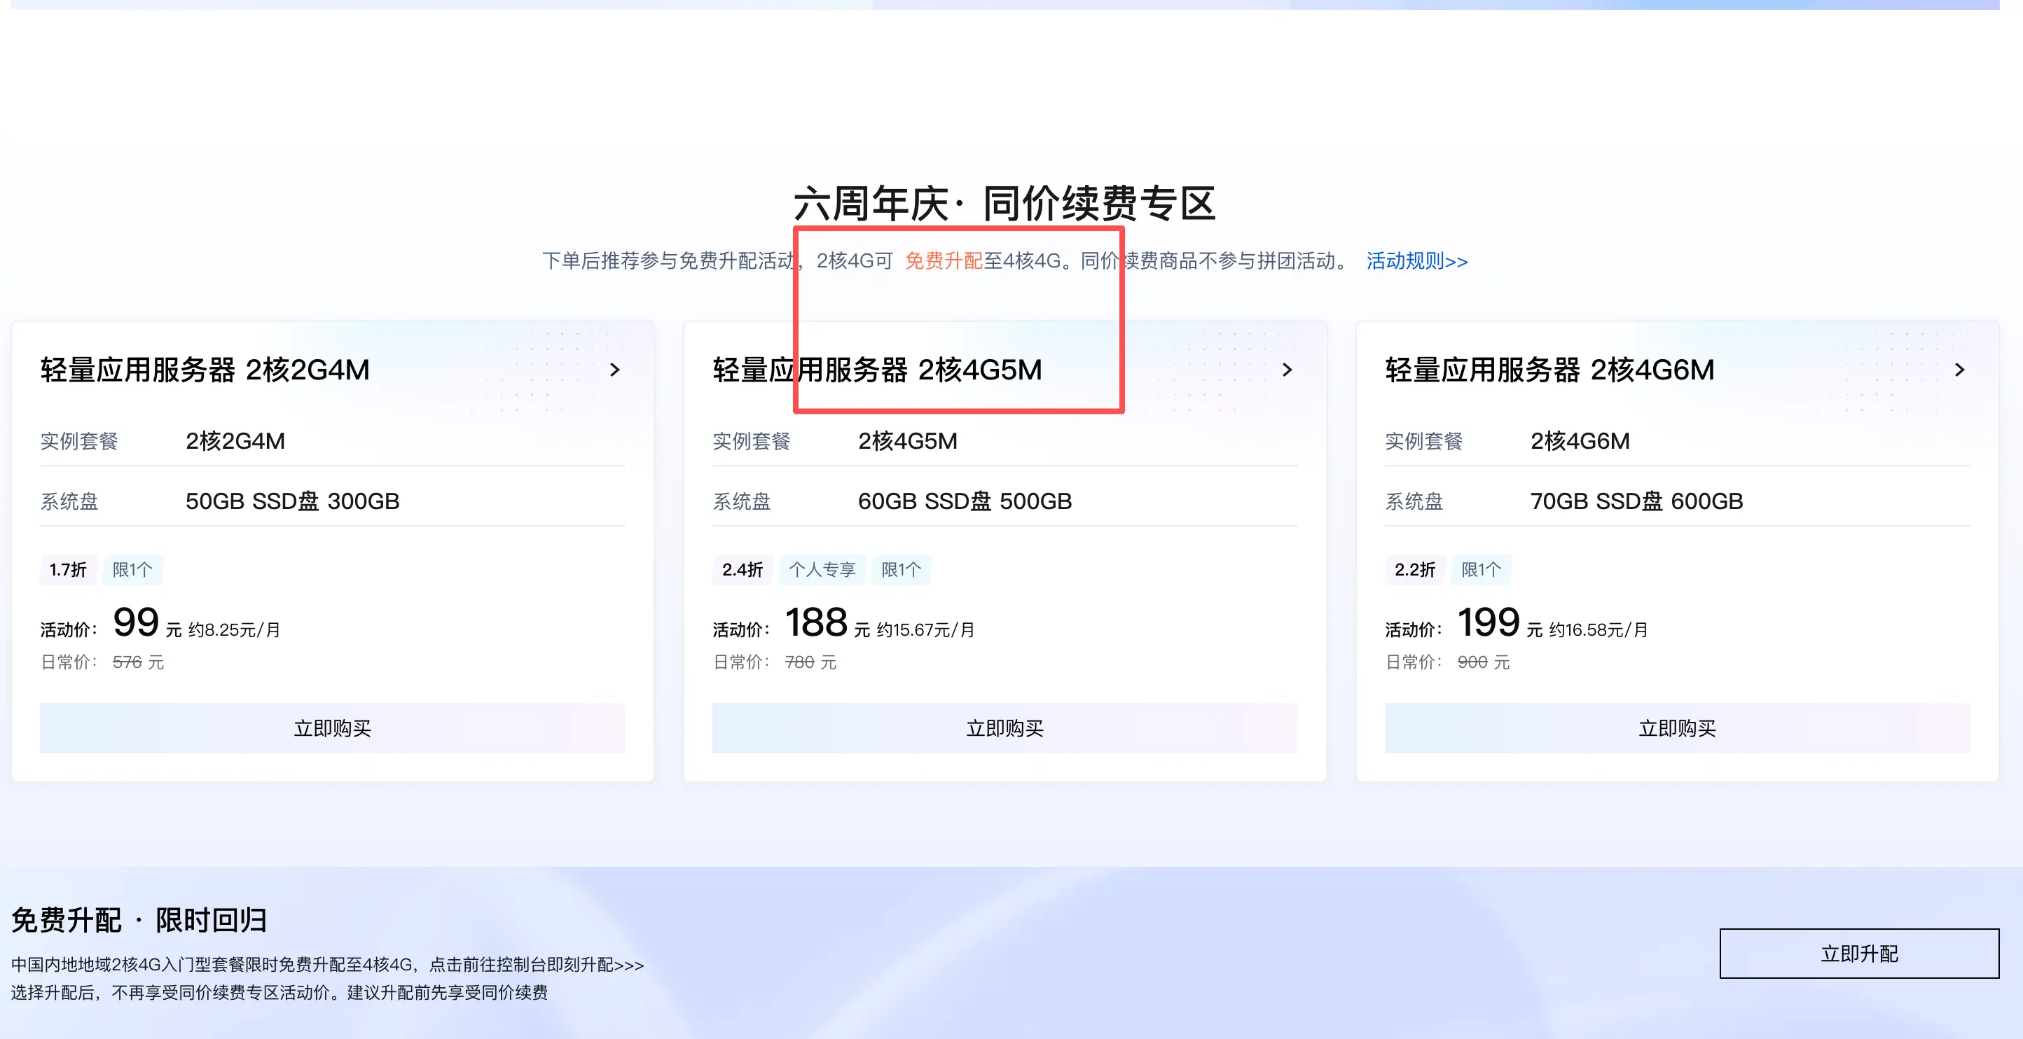Click the struck-through 576 元 regular price
Image resolution: width=2023 pixels, height=1039 pixels.
(138, 662)
